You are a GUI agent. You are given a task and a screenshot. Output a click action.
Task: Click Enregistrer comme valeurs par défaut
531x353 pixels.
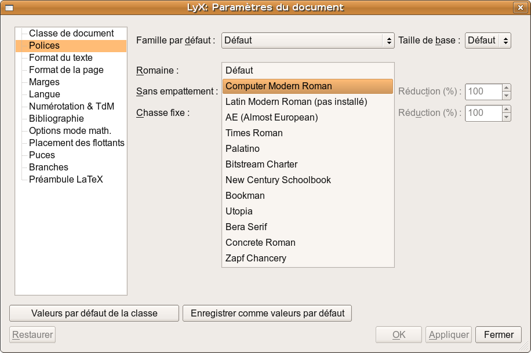[x=267, y=314]
